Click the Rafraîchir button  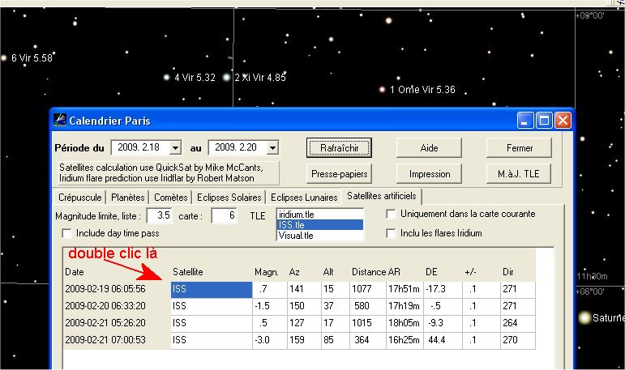coord(339,148)
